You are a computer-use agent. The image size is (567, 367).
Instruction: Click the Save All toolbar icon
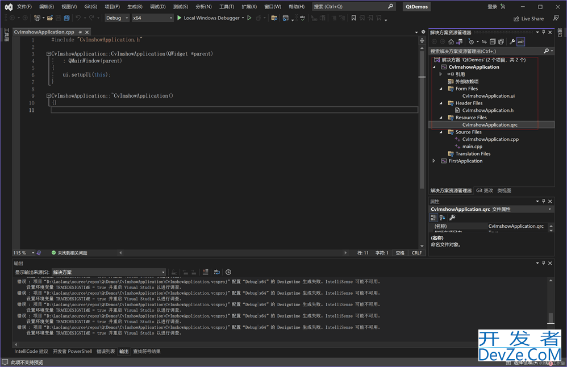point(67,18)
